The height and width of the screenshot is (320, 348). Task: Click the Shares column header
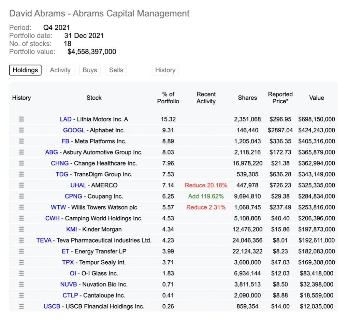pyautogui.click(x=247, y=98)
